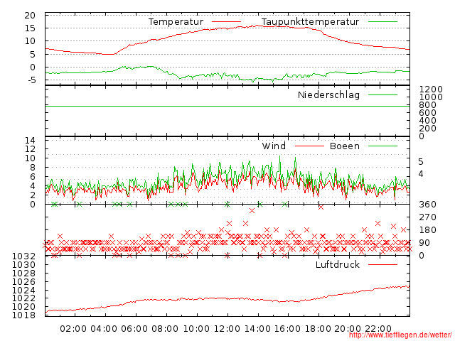Click the 360 wind direction axis label
Screen dimensions: 455x341
(x=427, y=205)
